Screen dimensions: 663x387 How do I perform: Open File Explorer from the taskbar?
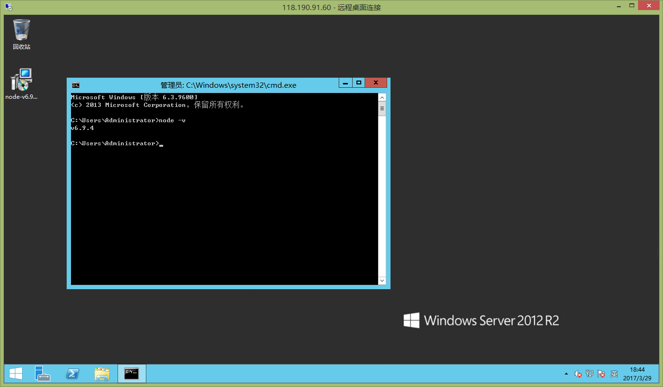pos(102,374)
